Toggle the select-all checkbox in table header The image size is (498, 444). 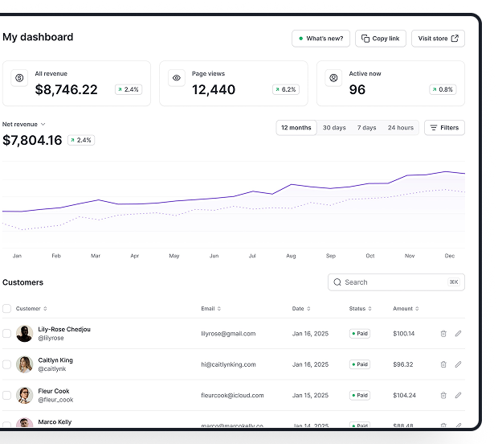point(7,308)
